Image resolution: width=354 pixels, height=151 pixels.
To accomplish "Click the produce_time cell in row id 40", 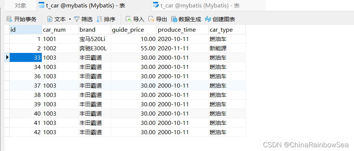I will pyautogui.click(x=183, y=114).
